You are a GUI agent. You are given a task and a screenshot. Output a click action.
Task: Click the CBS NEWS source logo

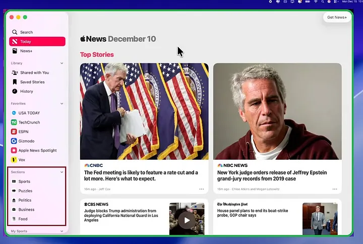coord(96,204)
